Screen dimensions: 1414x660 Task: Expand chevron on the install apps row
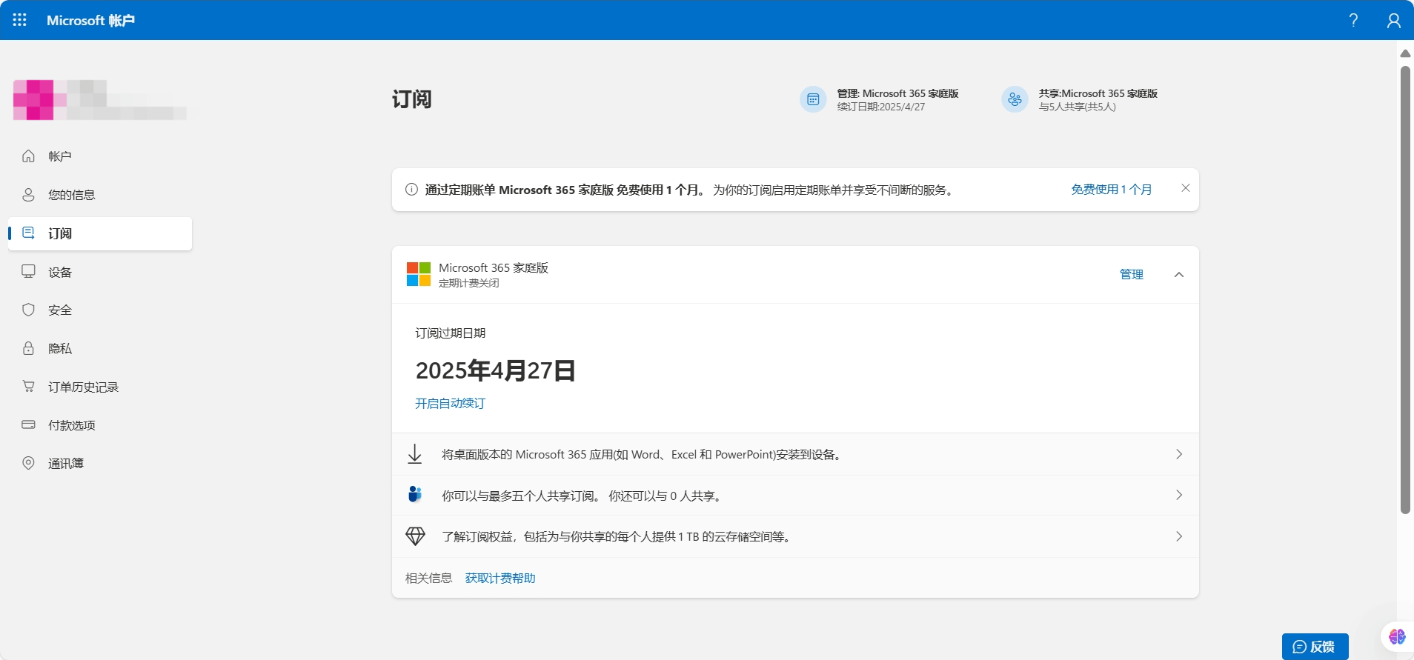pyautogui.click(x=1179, y=454)
